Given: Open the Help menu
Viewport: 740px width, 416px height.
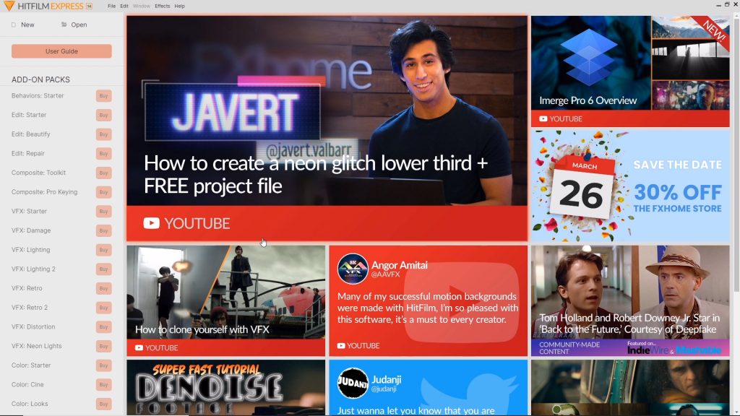Looking at the screenshot, I should [179, 6].
